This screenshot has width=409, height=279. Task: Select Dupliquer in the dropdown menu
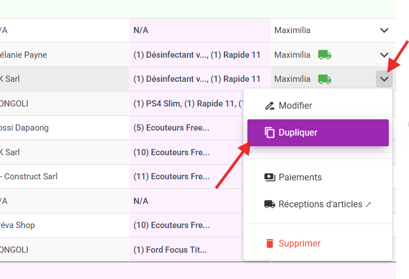pyautogui.click(x=318, y=133)
